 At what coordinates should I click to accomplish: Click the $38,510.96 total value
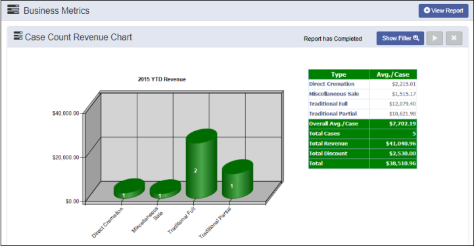click(401, 163)
